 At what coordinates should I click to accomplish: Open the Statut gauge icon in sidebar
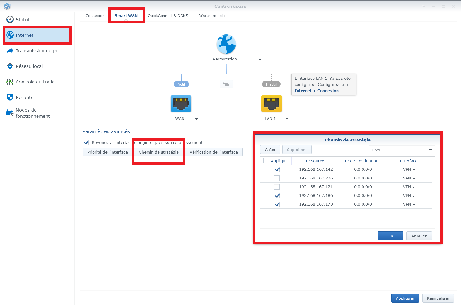click(x=10, y=19)
